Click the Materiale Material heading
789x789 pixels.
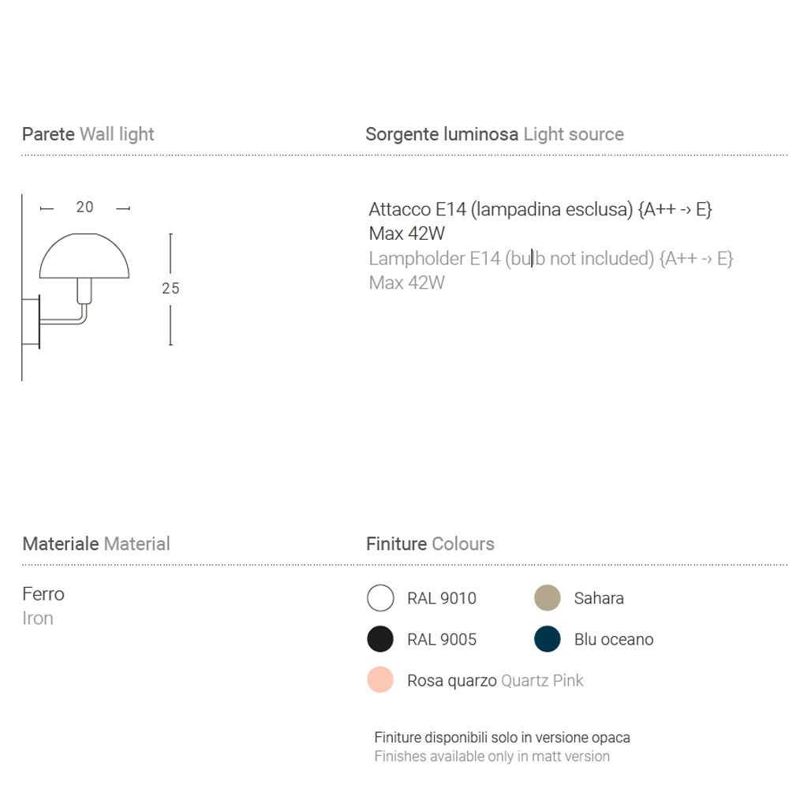click(x=96, y=544)
